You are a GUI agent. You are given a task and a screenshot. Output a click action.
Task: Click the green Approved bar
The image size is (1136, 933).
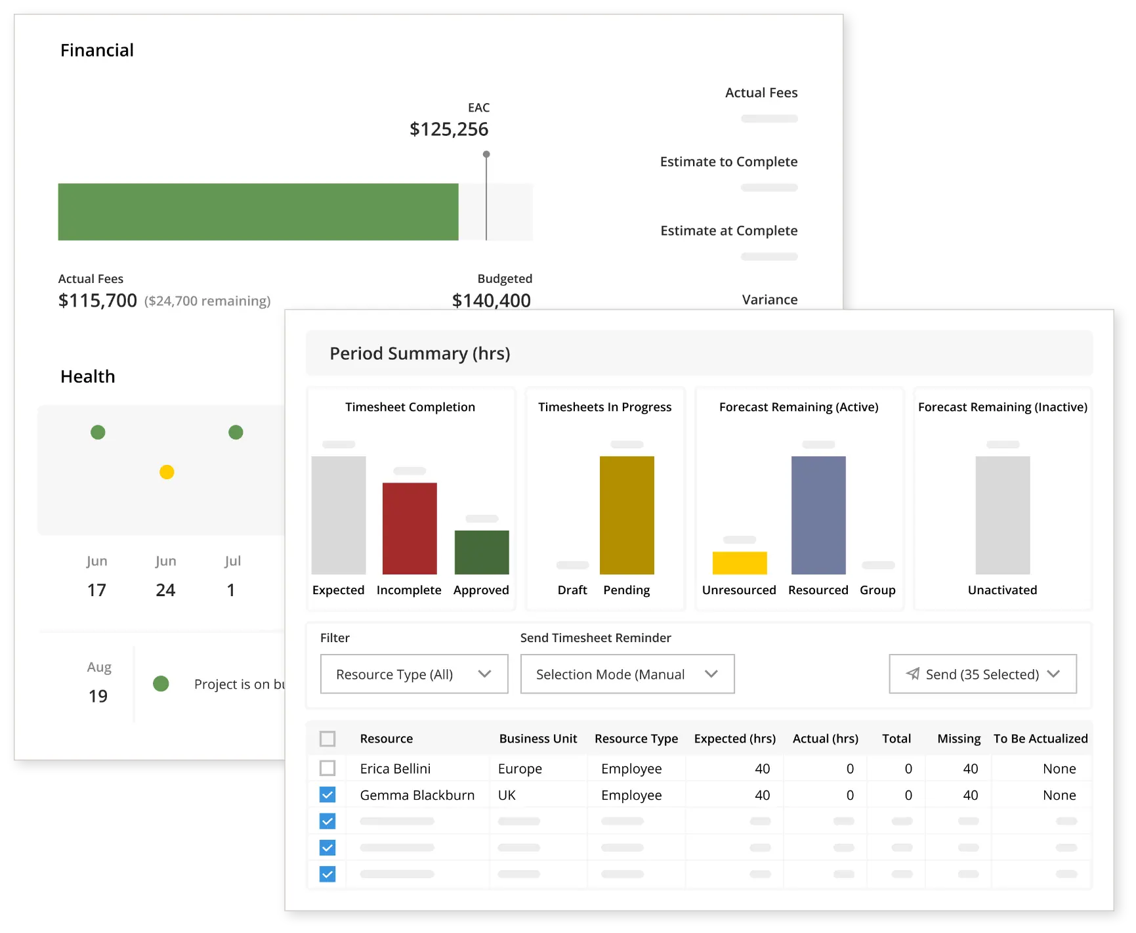click(482, 552)
